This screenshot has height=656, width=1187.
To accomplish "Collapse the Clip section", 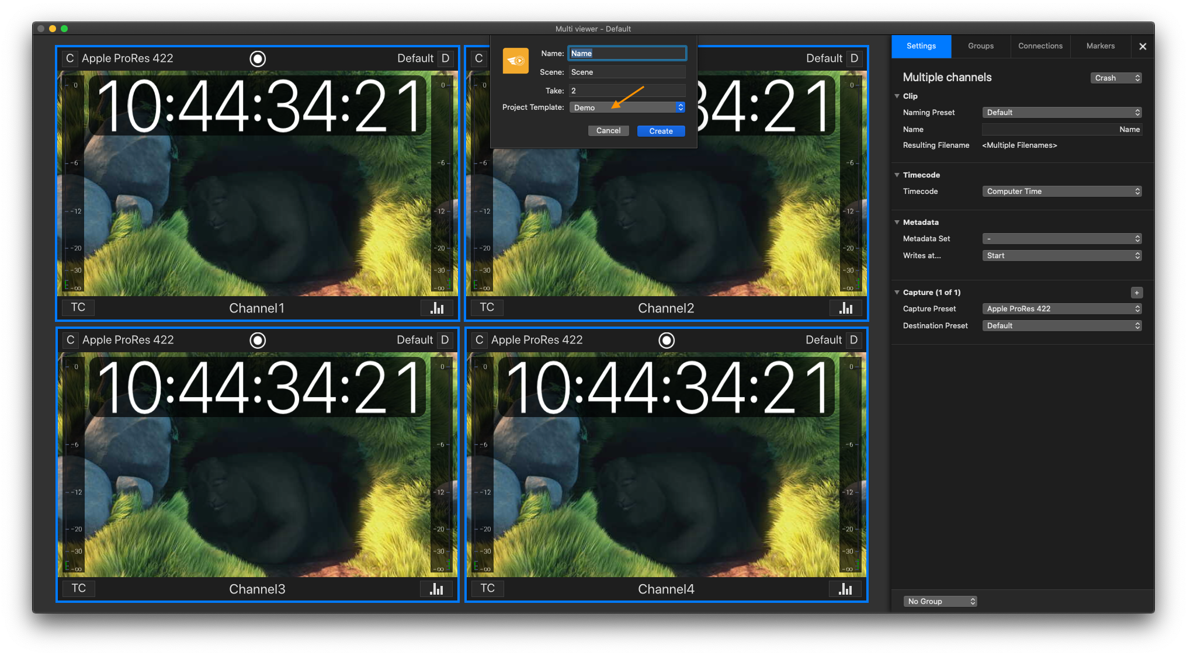I will point(897,96).
